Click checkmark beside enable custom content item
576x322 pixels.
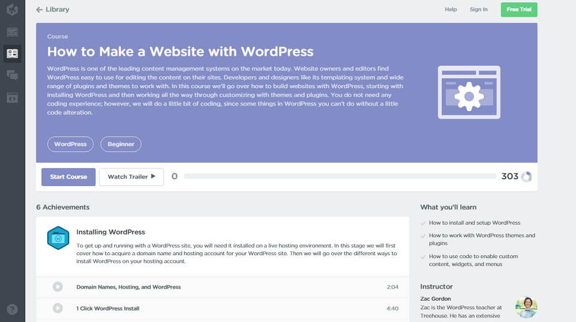pos(423,257)
